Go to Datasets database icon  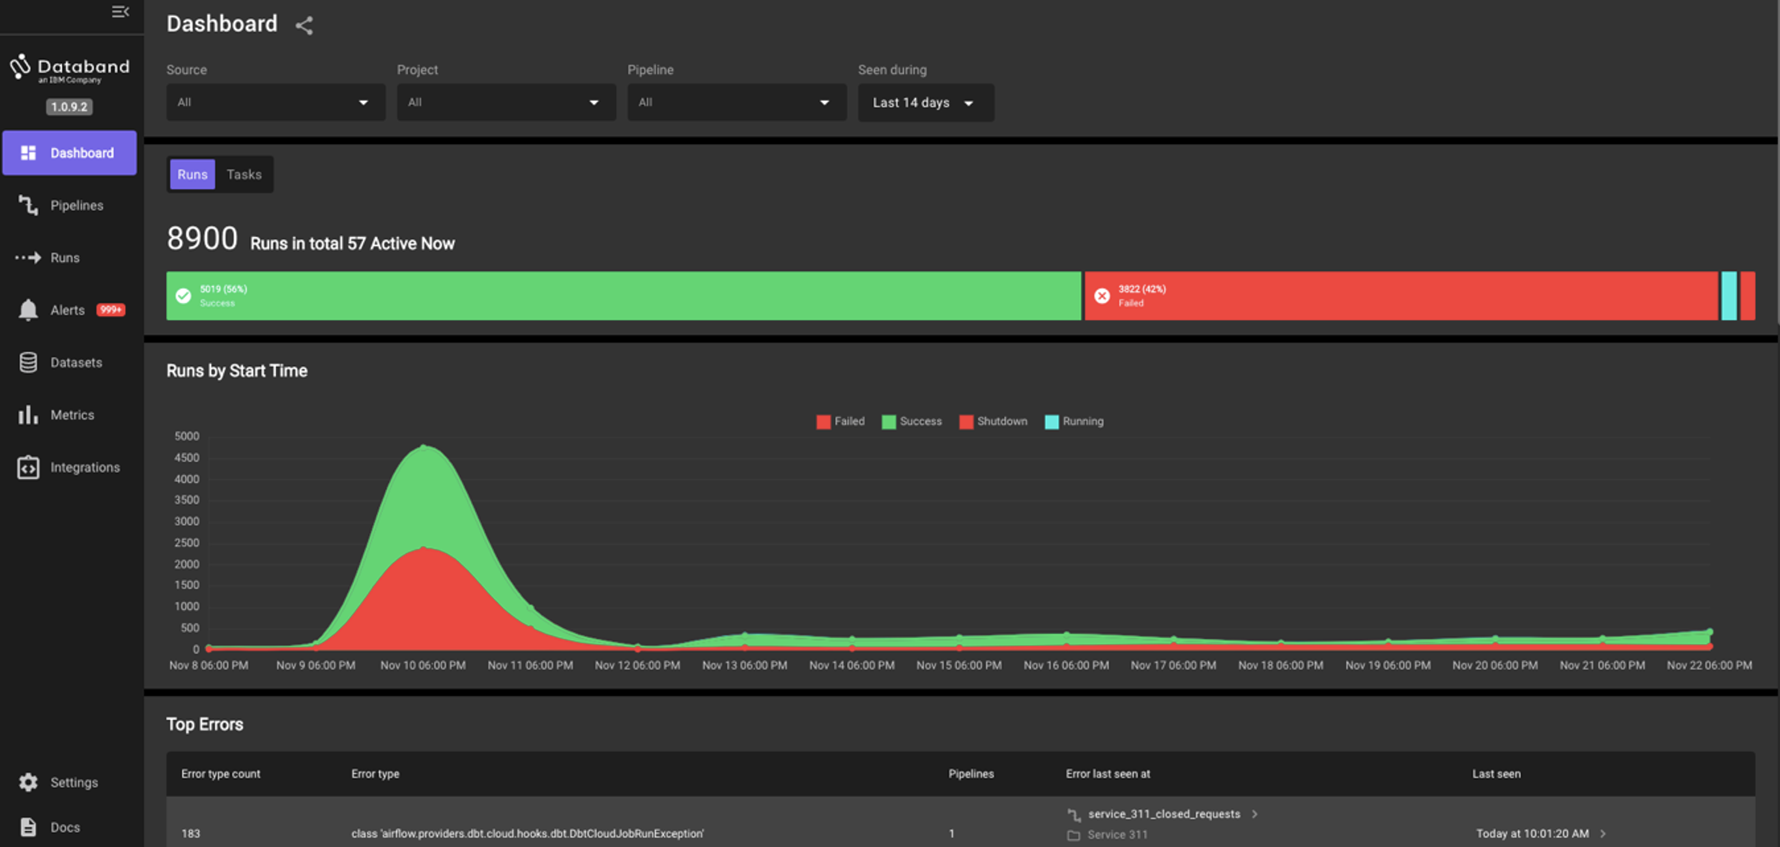click(x=28, y=362)
